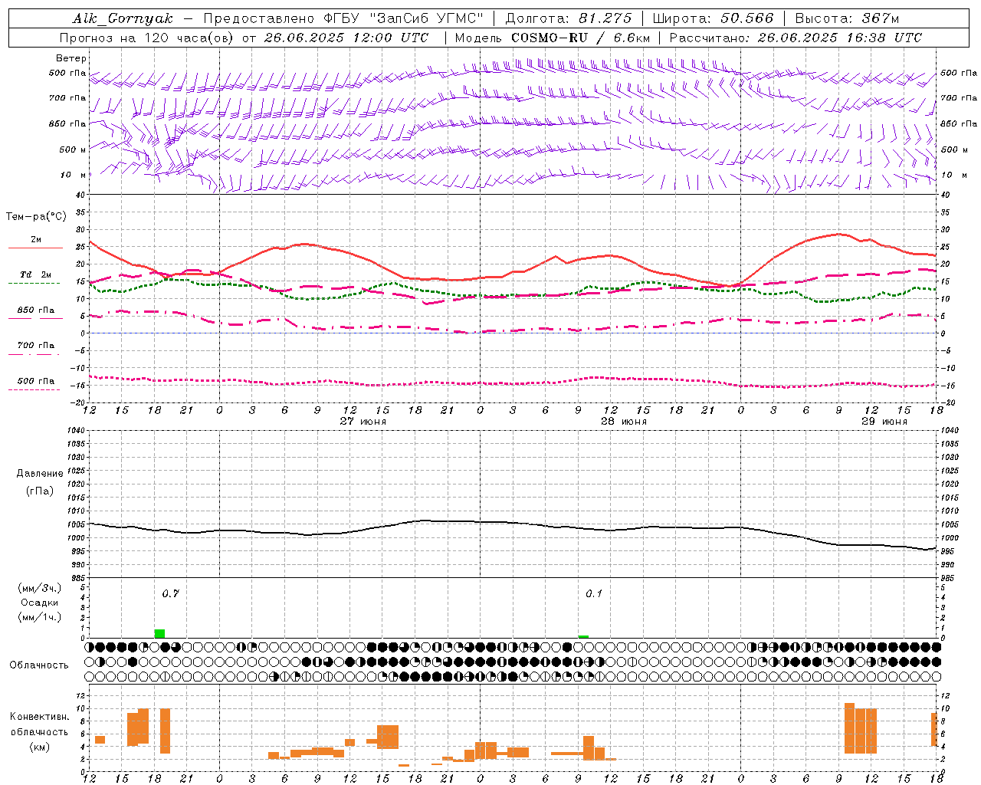
Task: Click the solid red 2м legend line
Action: point(35,248)
